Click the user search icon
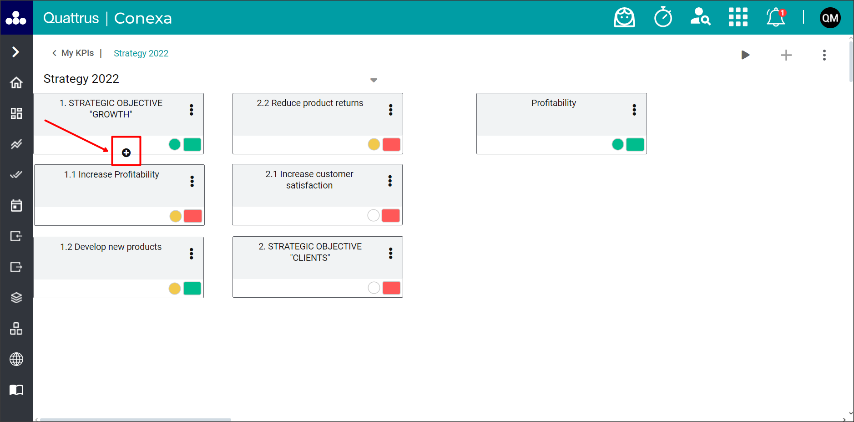854x422 pixels. coord(700,18)
